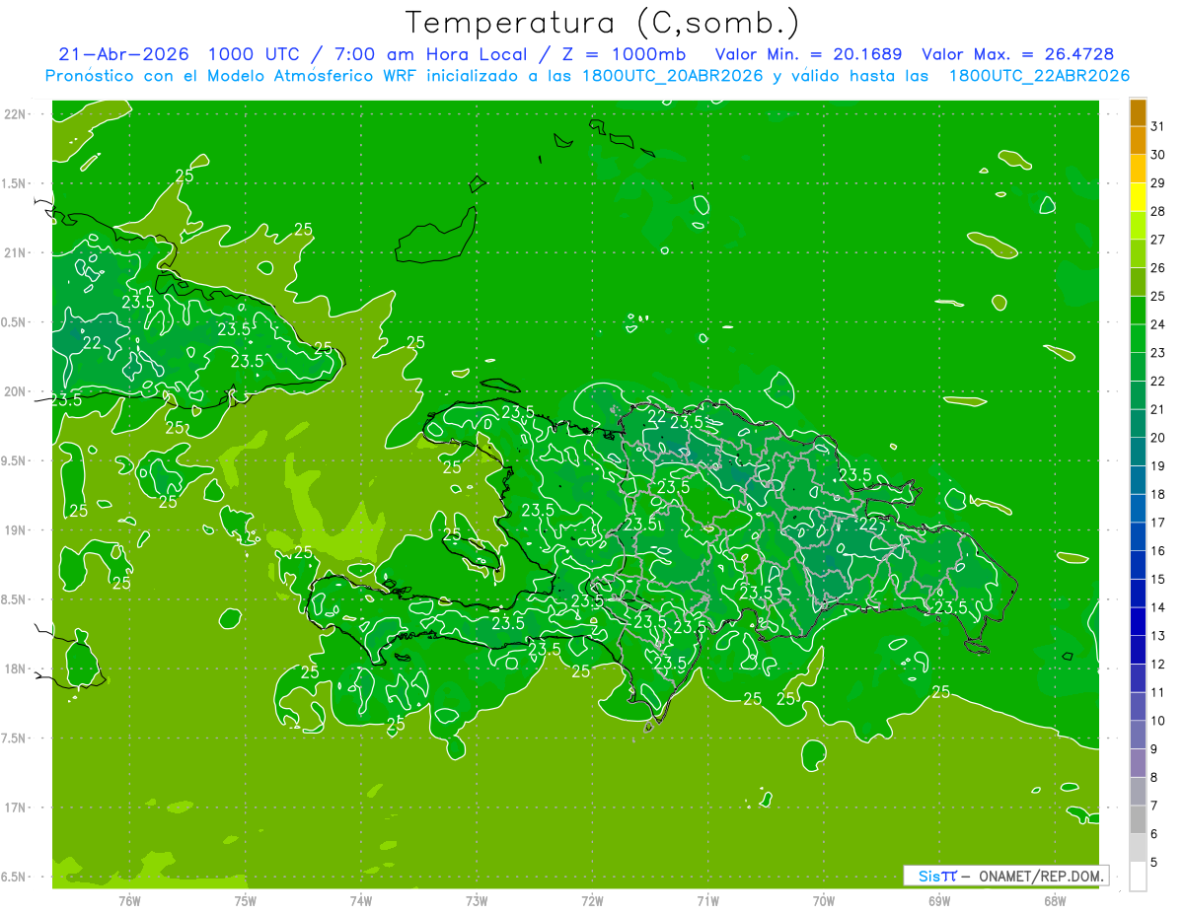This screenshot has width=1184, height=914.
Task: Click the 21-Abr-2026 date text
Action: click(x=124, y=54)
